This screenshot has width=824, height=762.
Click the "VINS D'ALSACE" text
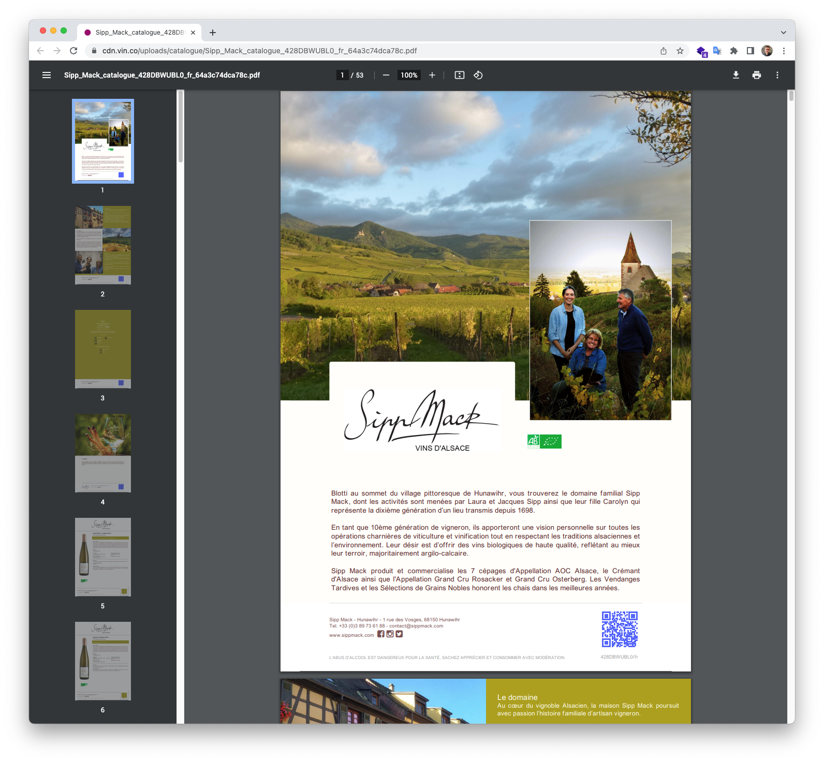coord(443,449)
